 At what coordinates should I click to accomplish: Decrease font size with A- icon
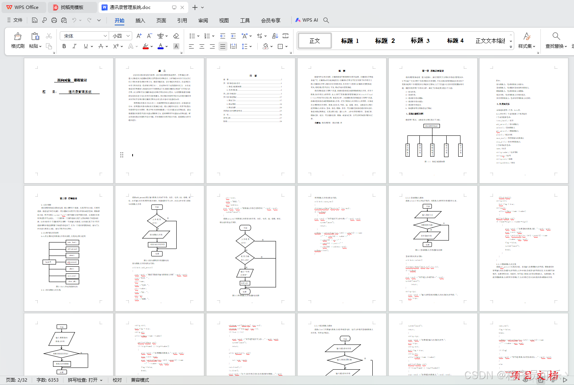coord(149,36)
